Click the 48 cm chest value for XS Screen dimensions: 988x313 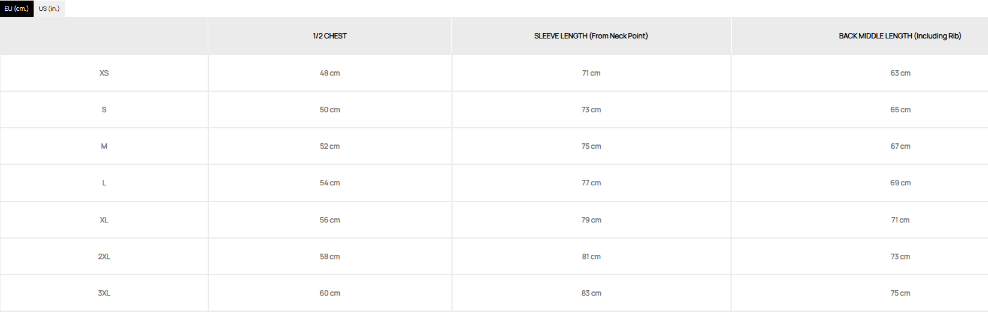[x=330, y=73]
